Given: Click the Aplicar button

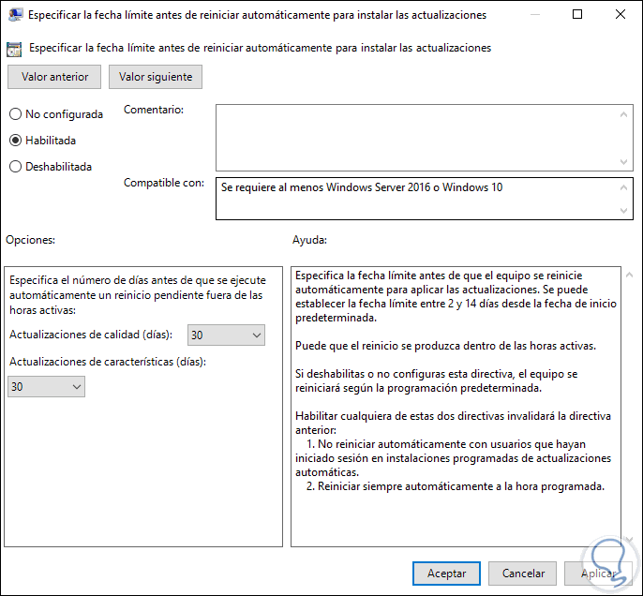Looking at the screenshot, I should click(598, 574).
